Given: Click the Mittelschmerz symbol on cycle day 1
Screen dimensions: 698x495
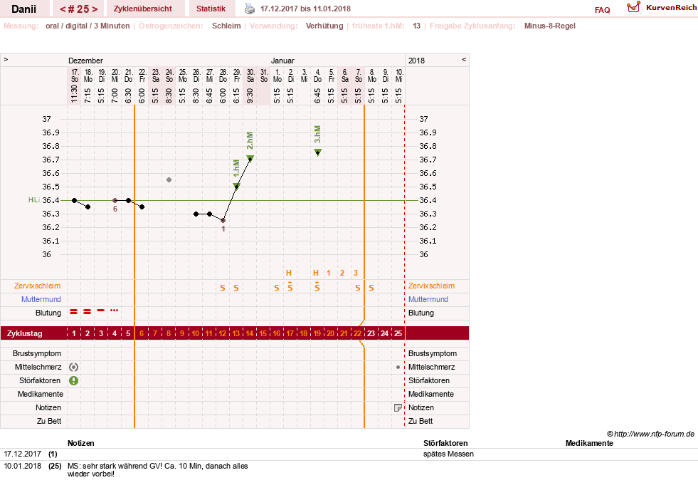Looking at the screenshot, I should click(x=74, y=367).
